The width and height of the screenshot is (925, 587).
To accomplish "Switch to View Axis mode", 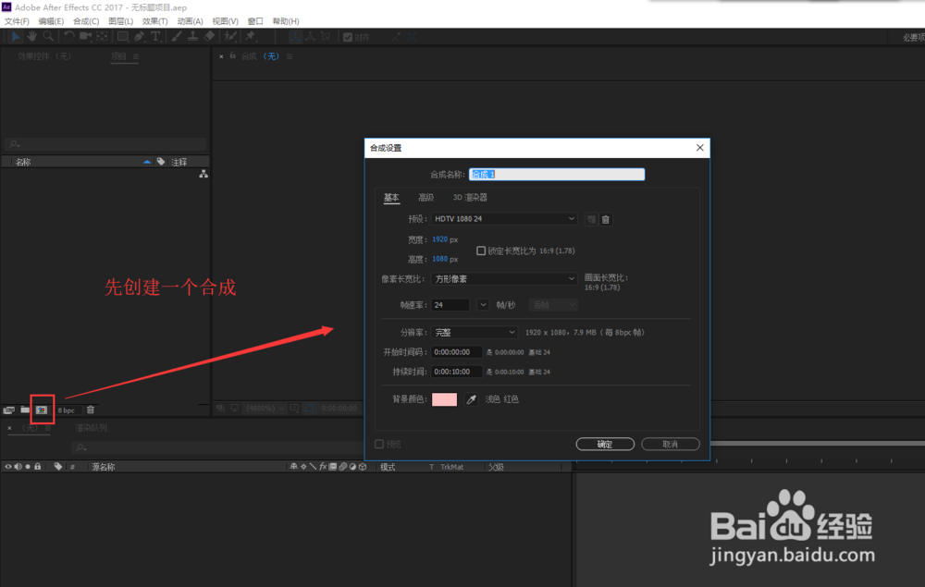I will (x=326, y=37).
